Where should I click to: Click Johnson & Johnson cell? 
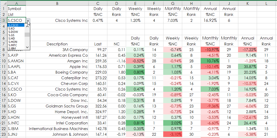57,134
